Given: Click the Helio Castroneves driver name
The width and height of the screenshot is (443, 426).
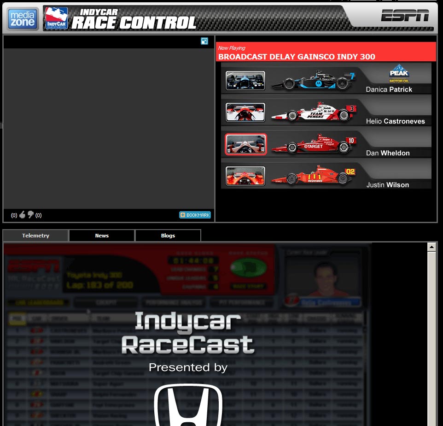Looking at the screenshot, I should pyautogui.click(x=395, y=121).
